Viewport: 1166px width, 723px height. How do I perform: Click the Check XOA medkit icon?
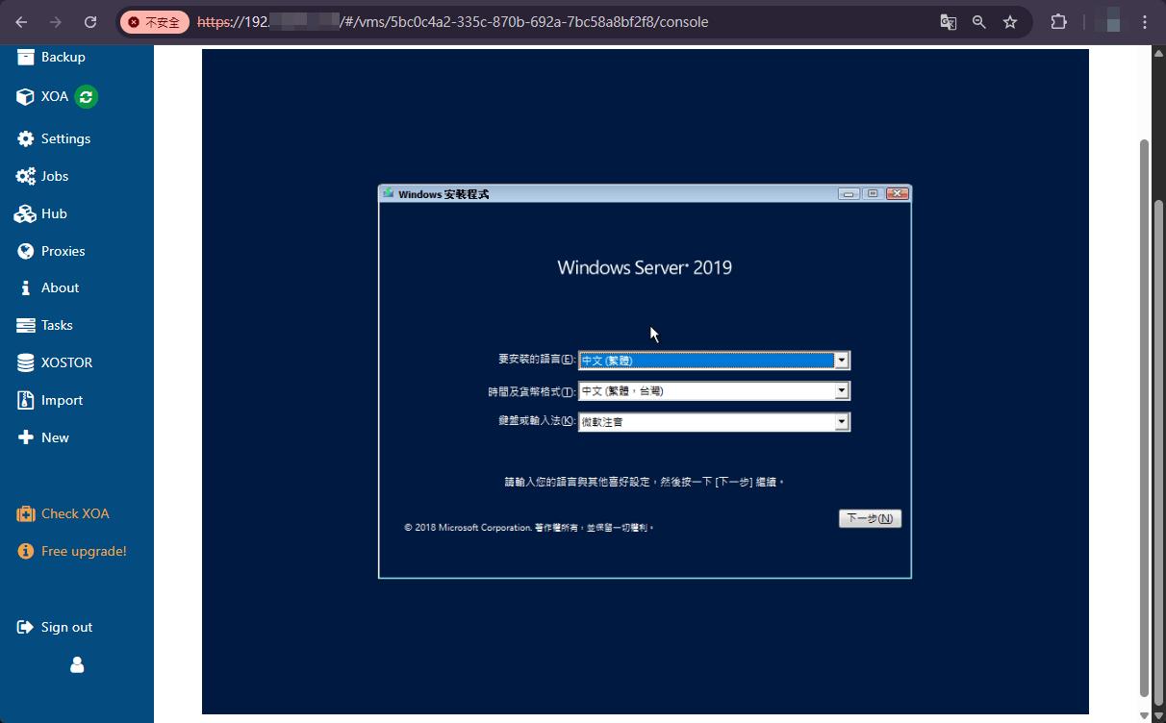tap(26, 513)
